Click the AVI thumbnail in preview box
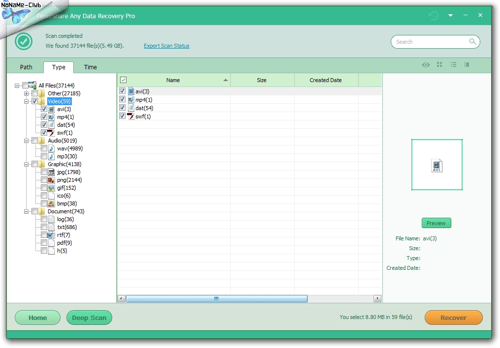The image size is (500, 348). [437, 165]
